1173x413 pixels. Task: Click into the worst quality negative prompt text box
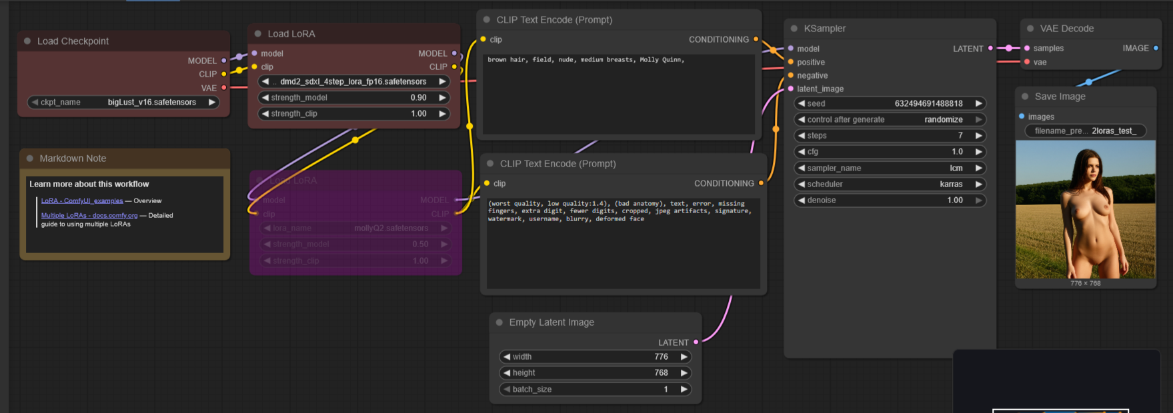click(x=624, y=243)
